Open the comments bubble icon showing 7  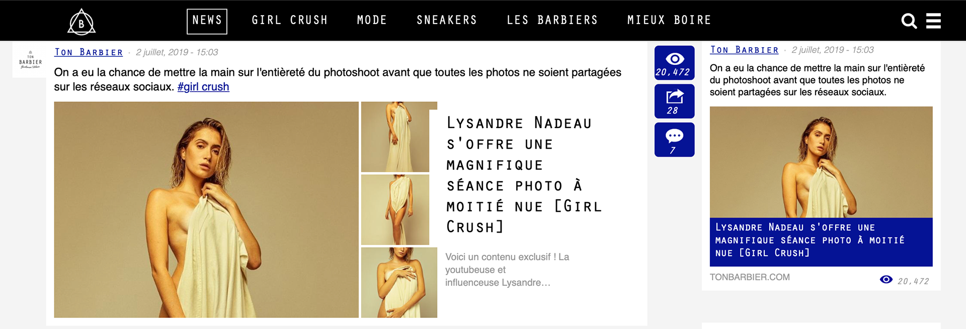[674, 140]
